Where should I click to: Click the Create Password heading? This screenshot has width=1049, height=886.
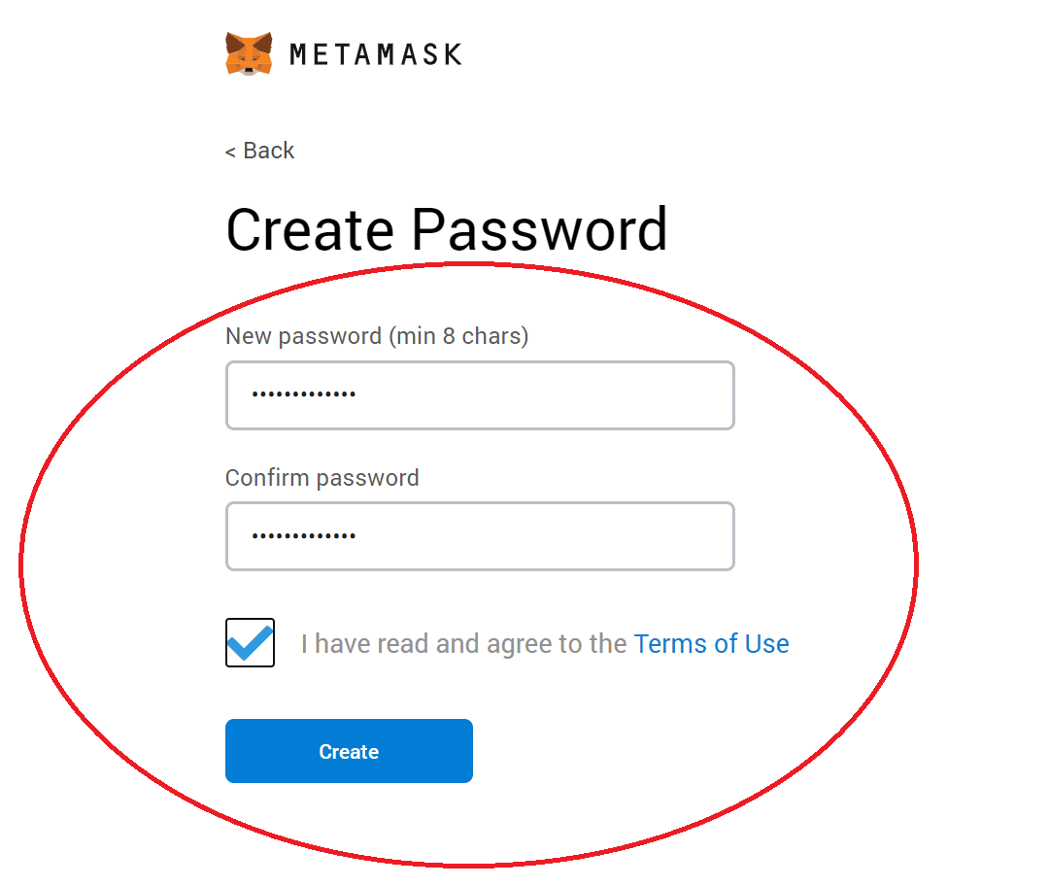click(446, 229)
